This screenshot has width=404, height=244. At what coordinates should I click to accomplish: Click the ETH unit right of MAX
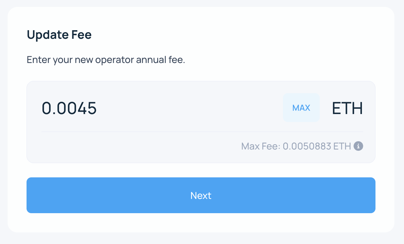coord(347,108)
